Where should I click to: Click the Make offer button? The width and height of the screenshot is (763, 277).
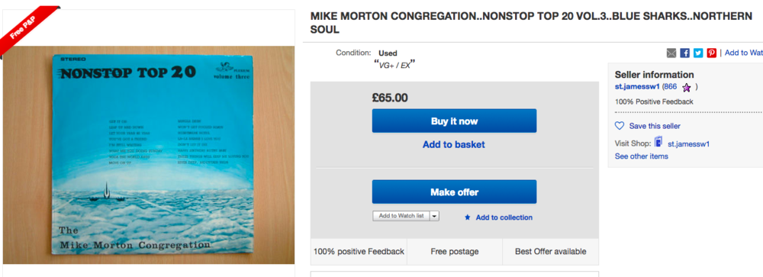click(454, 192)
